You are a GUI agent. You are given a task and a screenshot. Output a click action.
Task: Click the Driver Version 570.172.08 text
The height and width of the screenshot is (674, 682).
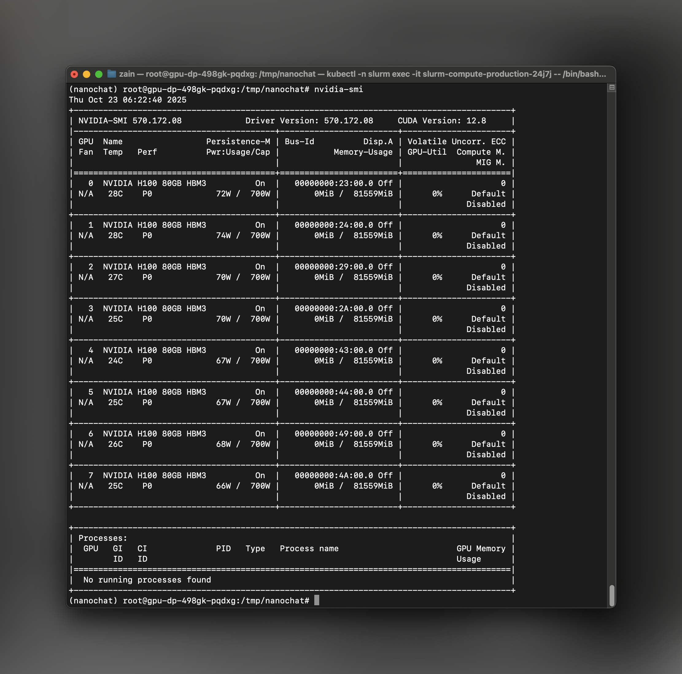[309, 121]
